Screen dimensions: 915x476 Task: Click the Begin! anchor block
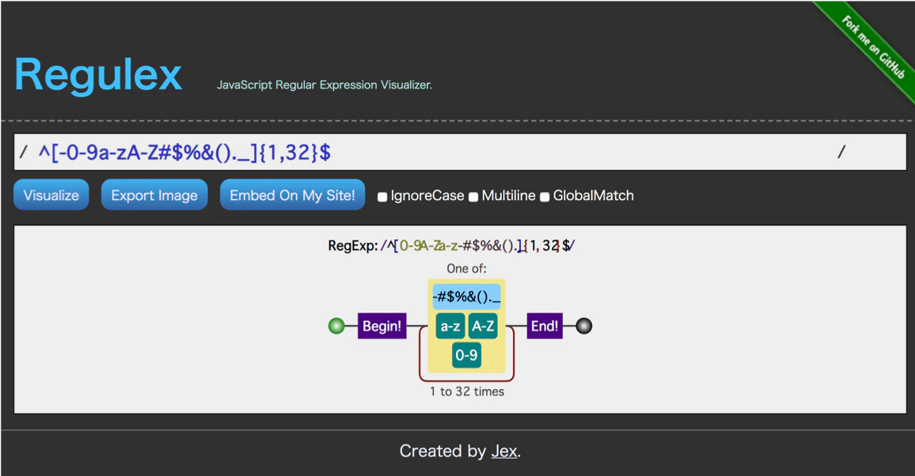click(x=382, y=326)
